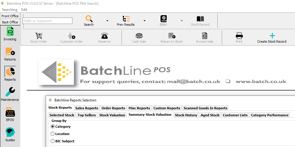Open the Customer Lists sub-tab
This screenshot has width=295, height=147.
click(x=235, y=115)
